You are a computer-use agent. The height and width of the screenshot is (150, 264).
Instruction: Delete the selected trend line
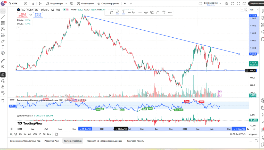(x=164, y=12)
